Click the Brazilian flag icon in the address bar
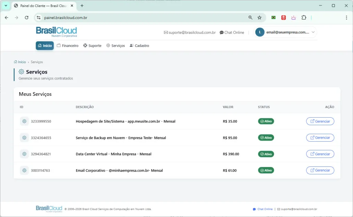 (x=273, y=17)
